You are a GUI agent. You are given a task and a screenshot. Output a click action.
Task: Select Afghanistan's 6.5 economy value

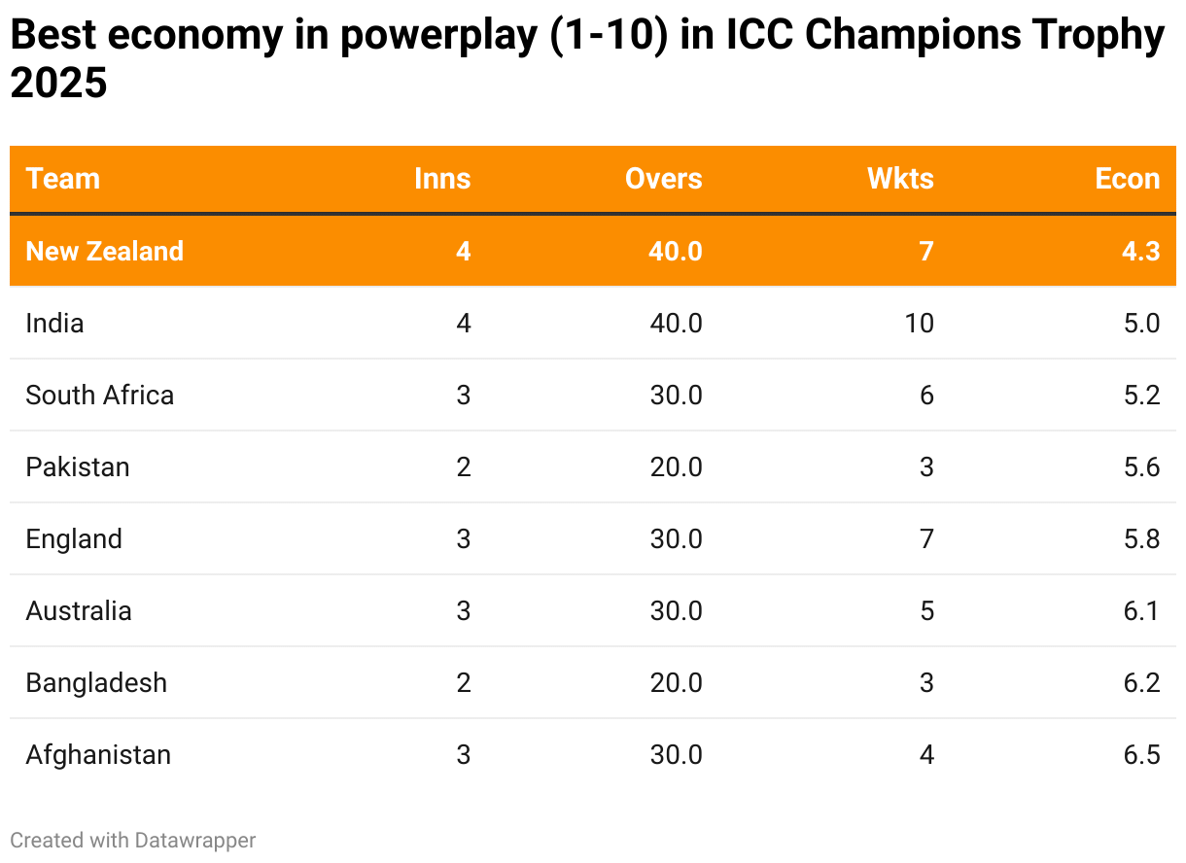pos(1140,754)
